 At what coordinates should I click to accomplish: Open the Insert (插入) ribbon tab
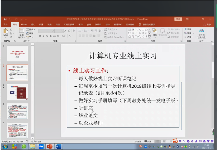pos(33,24)
